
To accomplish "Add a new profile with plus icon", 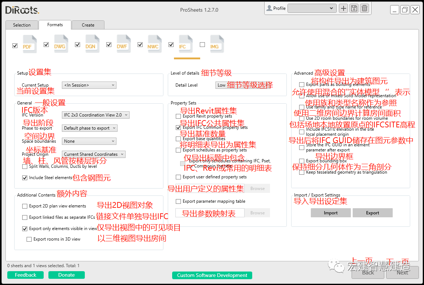I will [344, 8].
